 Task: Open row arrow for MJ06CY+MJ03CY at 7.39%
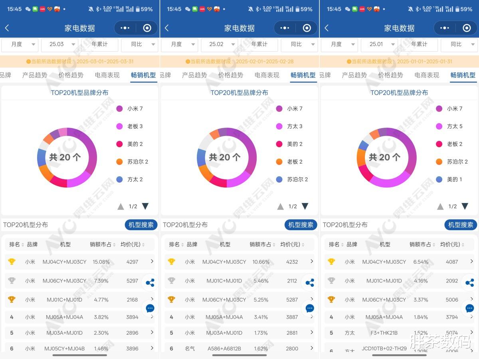click(x=152, y=280)
